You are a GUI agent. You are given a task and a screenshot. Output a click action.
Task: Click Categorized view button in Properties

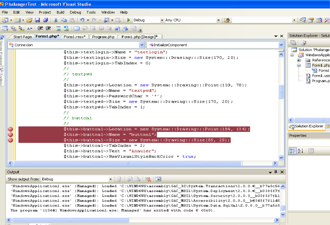292,151
